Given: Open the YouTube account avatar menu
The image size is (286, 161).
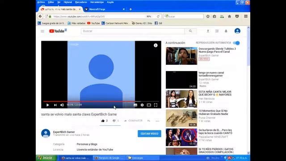Looking at the screenshot, I should pos(237,31).
